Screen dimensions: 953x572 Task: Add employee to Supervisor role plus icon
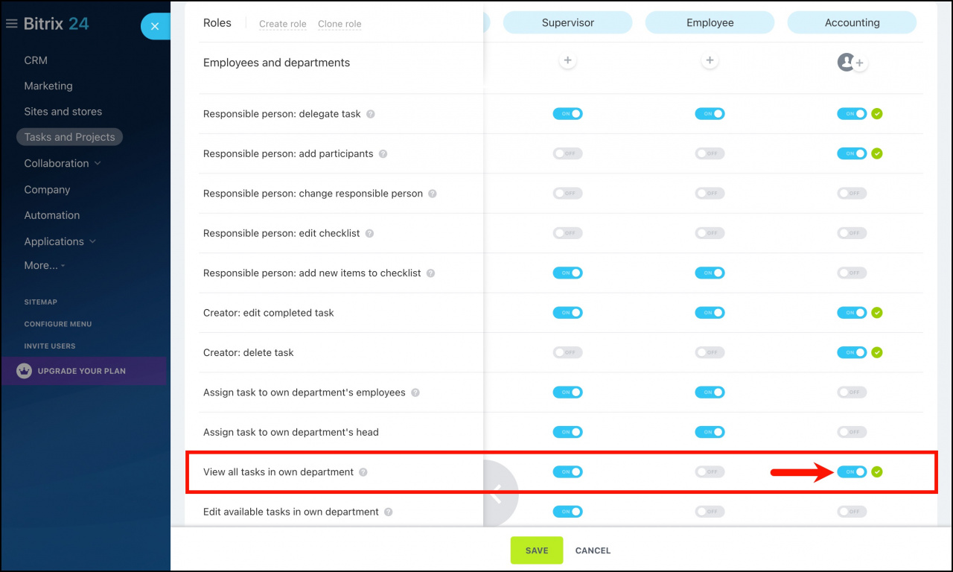(x=567, y=61)
